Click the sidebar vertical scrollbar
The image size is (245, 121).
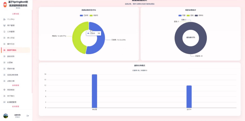tap(32, 51)
